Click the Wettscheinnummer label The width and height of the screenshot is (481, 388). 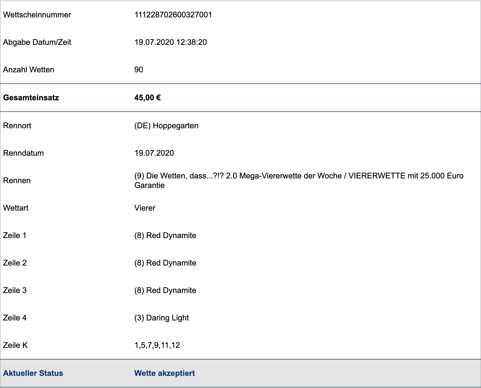coord(37,15)
